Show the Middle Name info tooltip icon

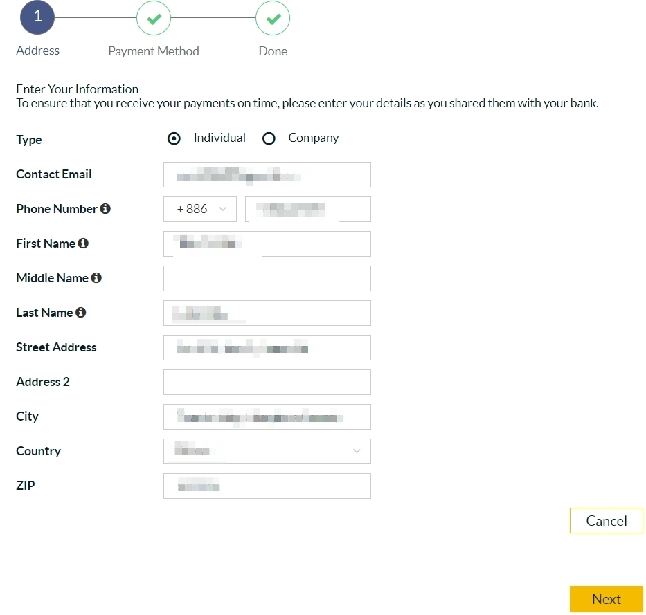click(96, 278)
